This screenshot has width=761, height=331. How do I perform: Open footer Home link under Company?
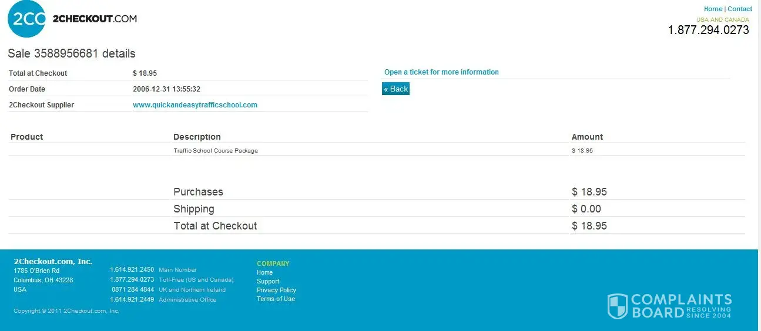point(264,272)
